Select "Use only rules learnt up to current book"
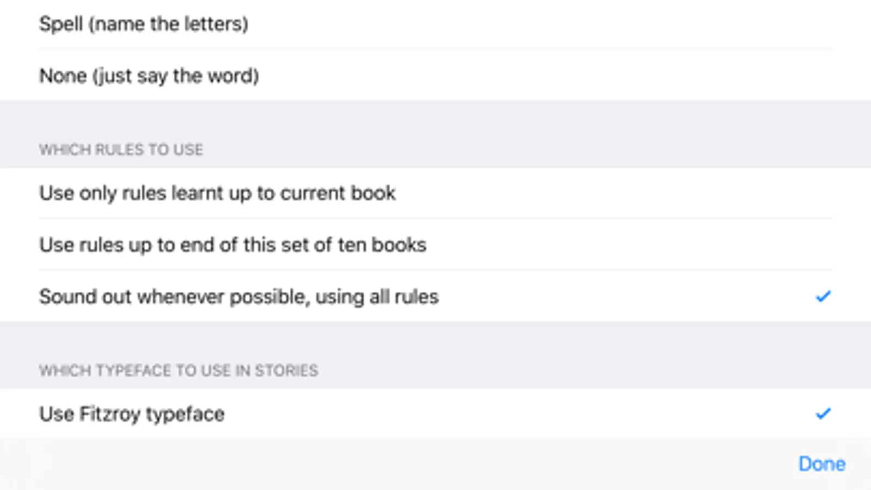 click(x=217, y=193)
